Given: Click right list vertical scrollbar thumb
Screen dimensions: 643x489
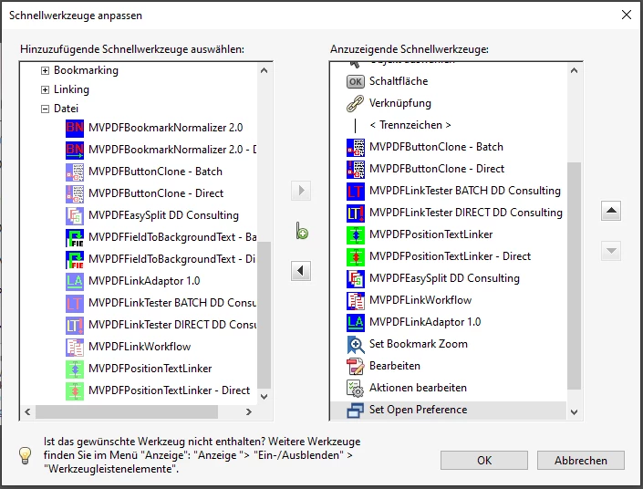Looking at the screenshot, I should click(x=574, y=276).
